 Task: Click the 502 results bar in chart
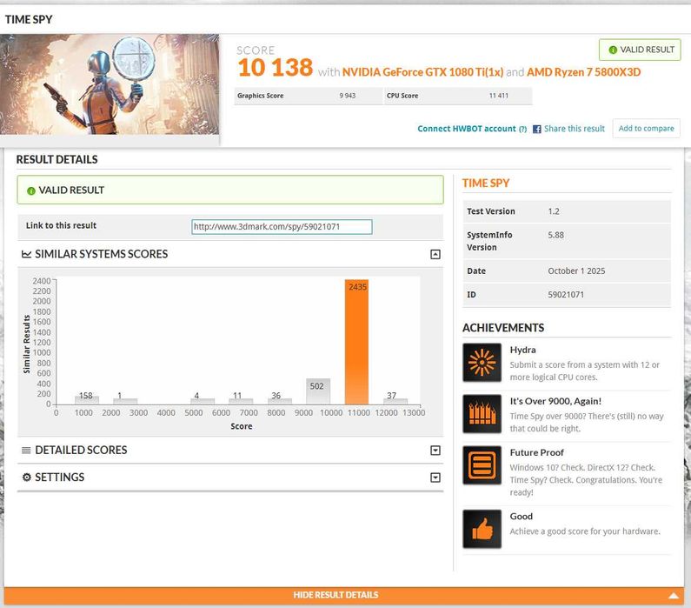(318, 391)
